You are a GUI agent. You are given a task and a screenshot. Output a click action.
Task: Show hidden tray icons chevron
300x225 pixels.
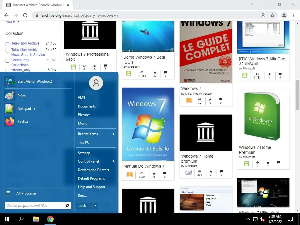[x=248, y=219]
